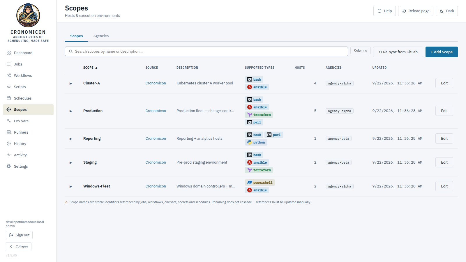The width and height of the screenshot is (466, 262).
Task: Switch to the Agencies tab
Action: pos(101,36)
